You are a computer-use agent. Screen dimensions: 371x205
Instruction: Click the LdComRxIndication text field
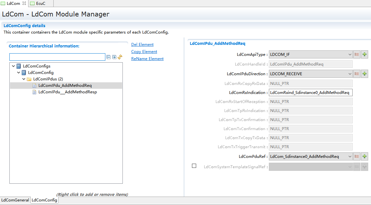coord(310,93)
